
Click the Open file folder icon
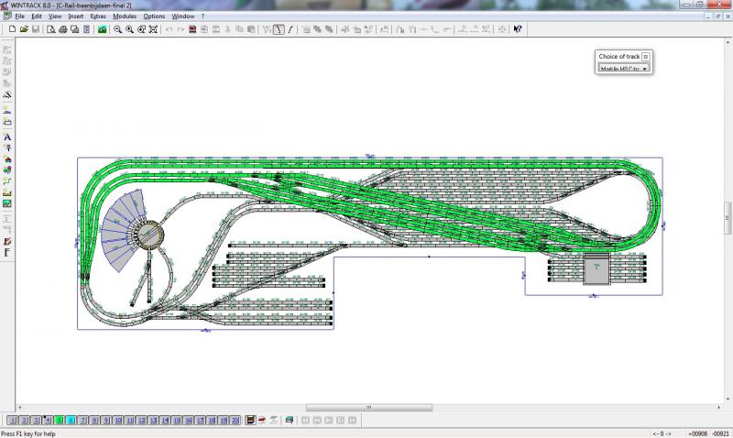24,29
